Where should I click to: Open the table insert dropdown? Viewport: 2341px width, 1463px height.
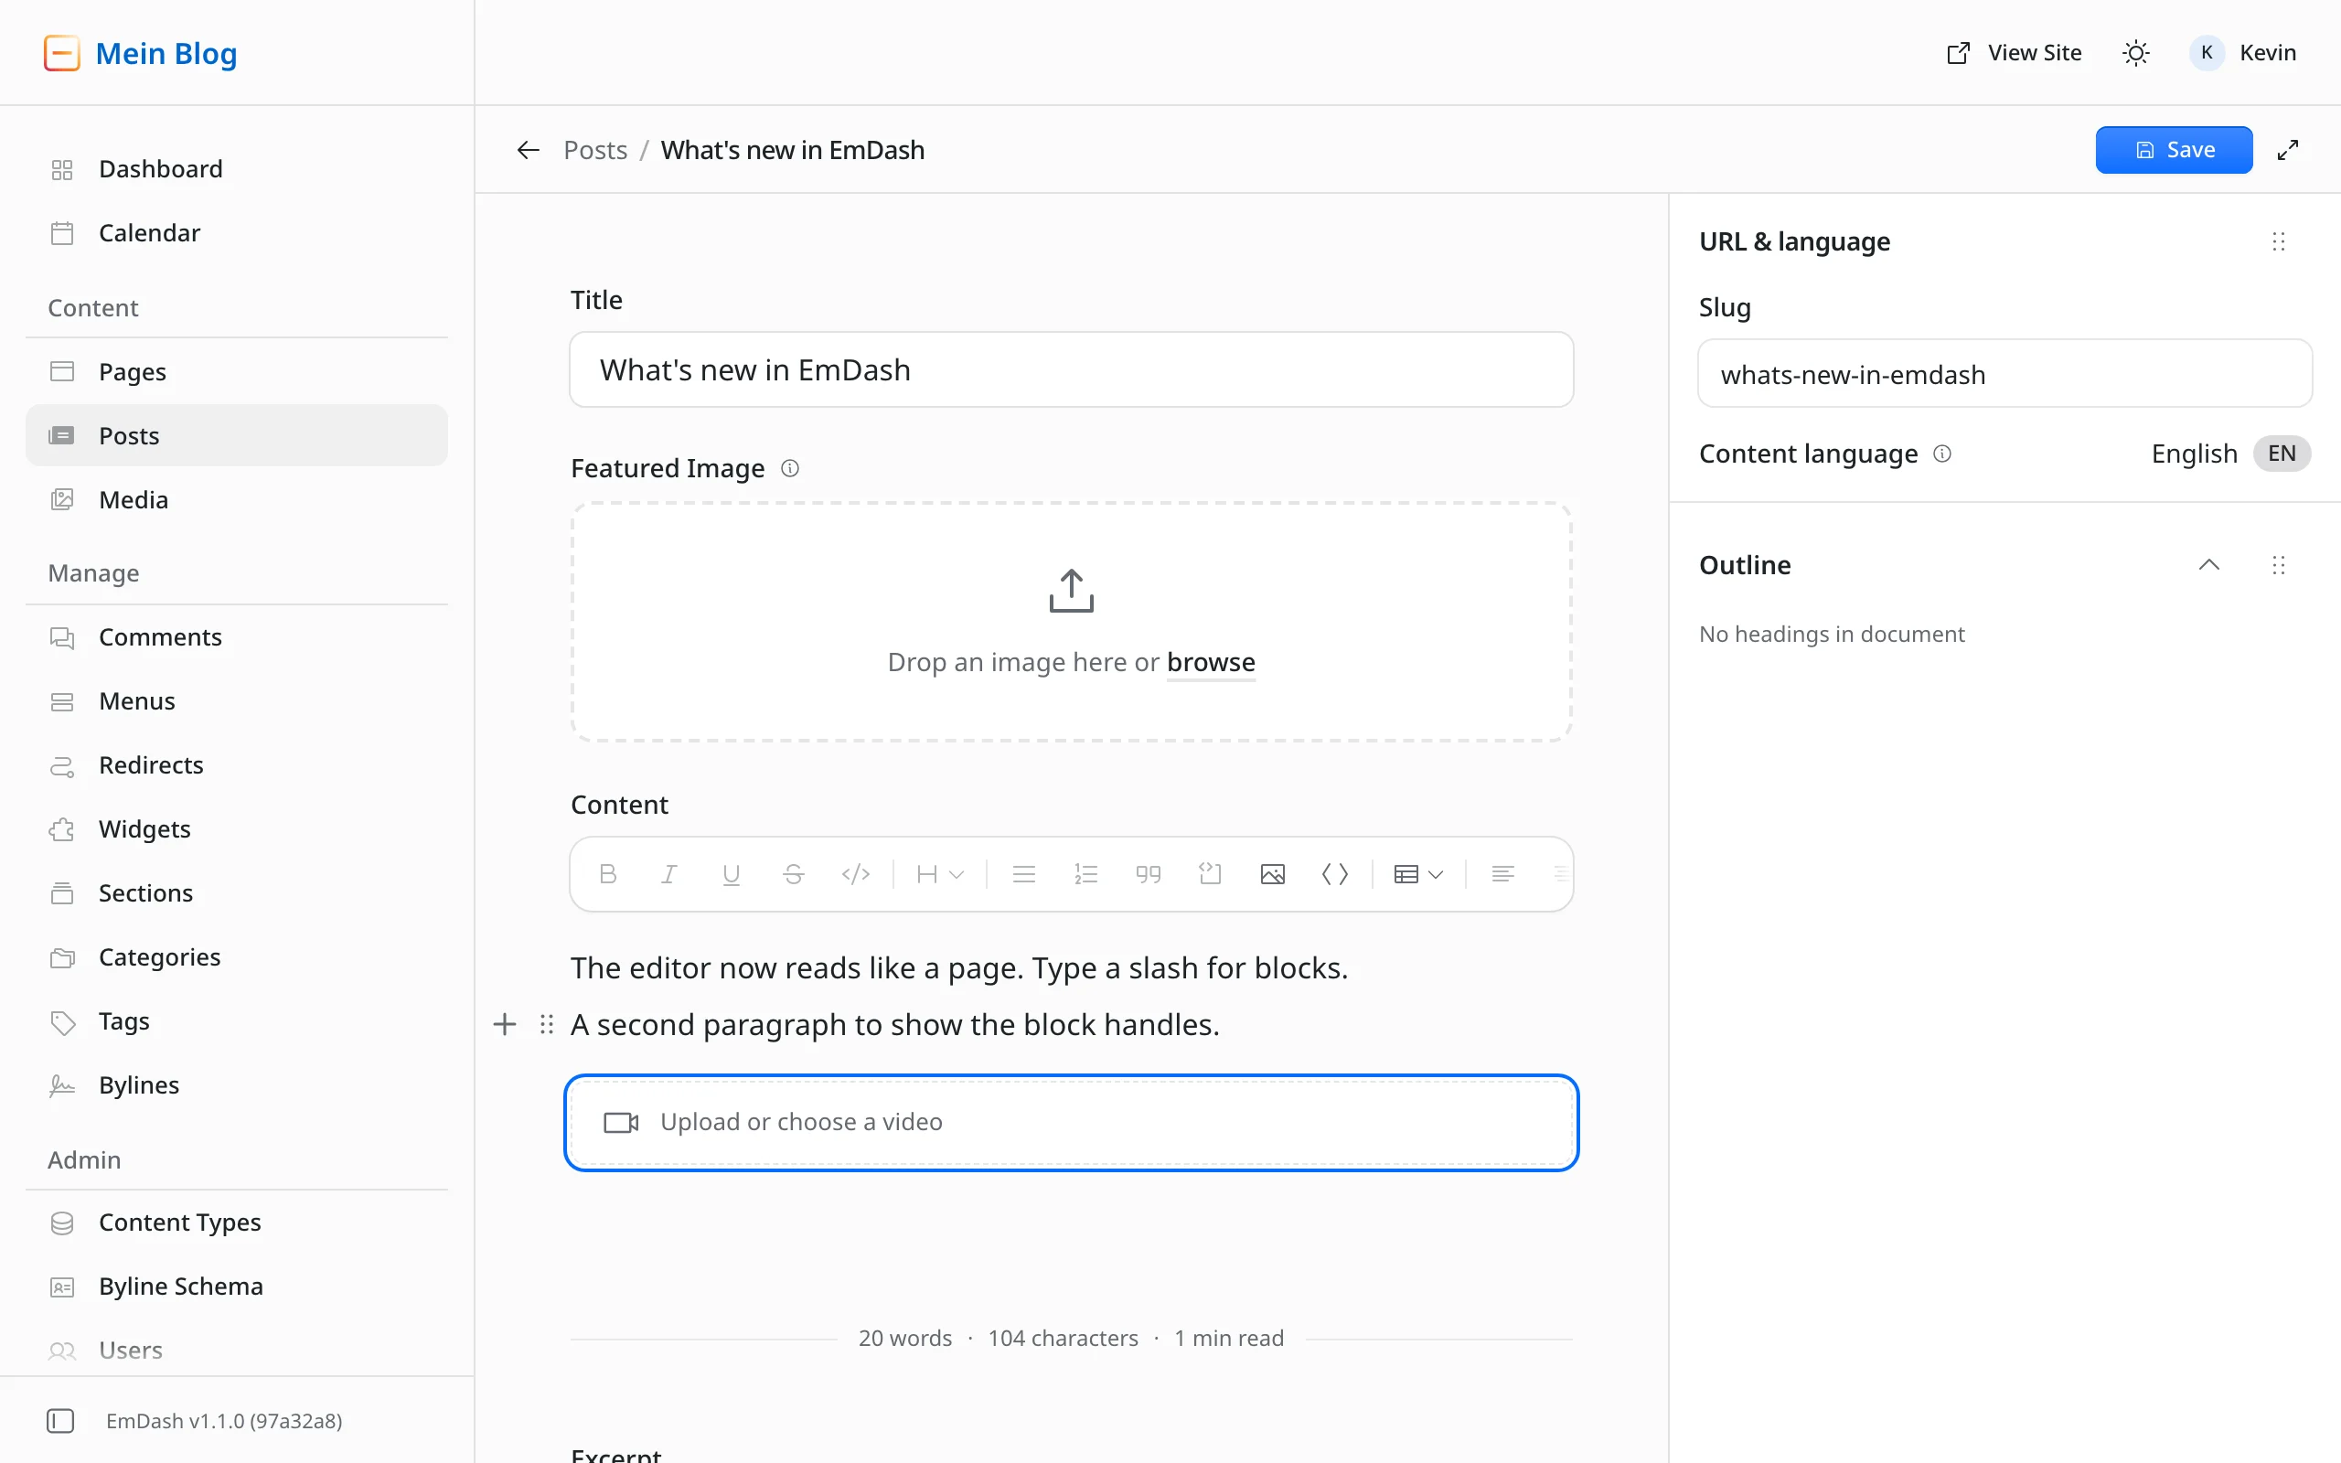1418,874
